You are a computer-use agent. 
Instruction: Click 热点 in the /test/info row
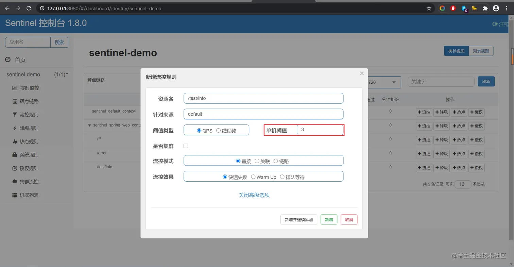pyautogui.click(x=459, y=168)
